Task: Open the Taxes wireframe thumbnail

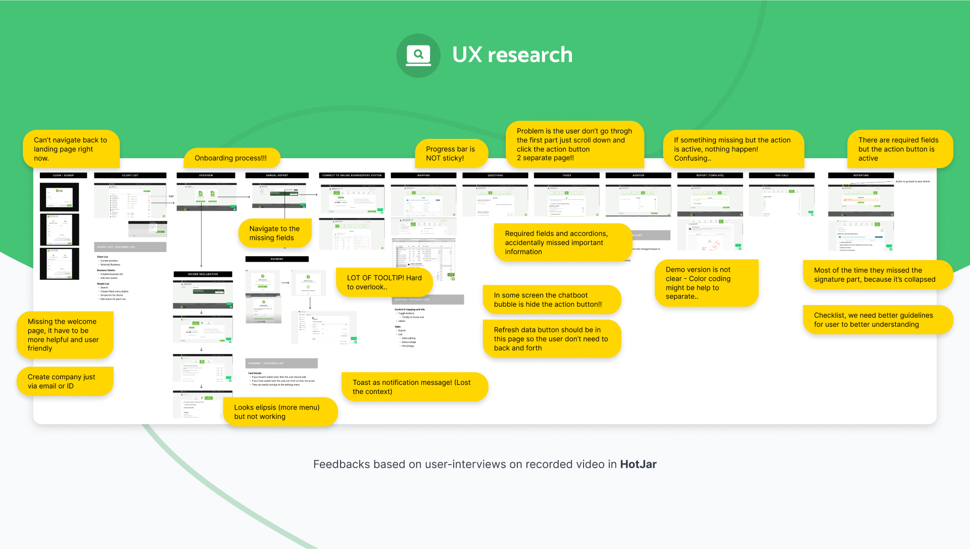Action: point(566,201)
